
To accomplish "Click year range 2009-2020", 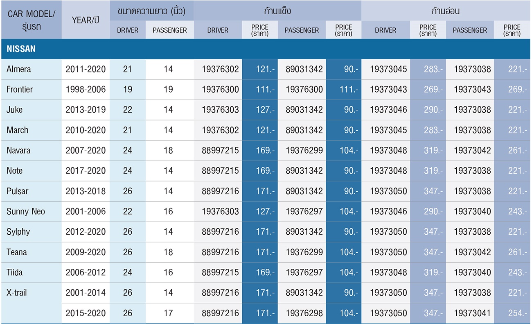I will 86,252.
